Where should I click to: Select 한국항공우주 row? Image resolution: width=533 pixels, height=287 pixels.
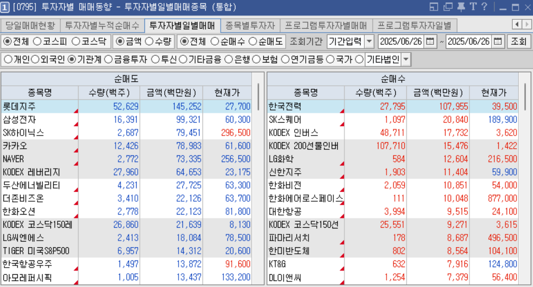(x=127, y=264)
